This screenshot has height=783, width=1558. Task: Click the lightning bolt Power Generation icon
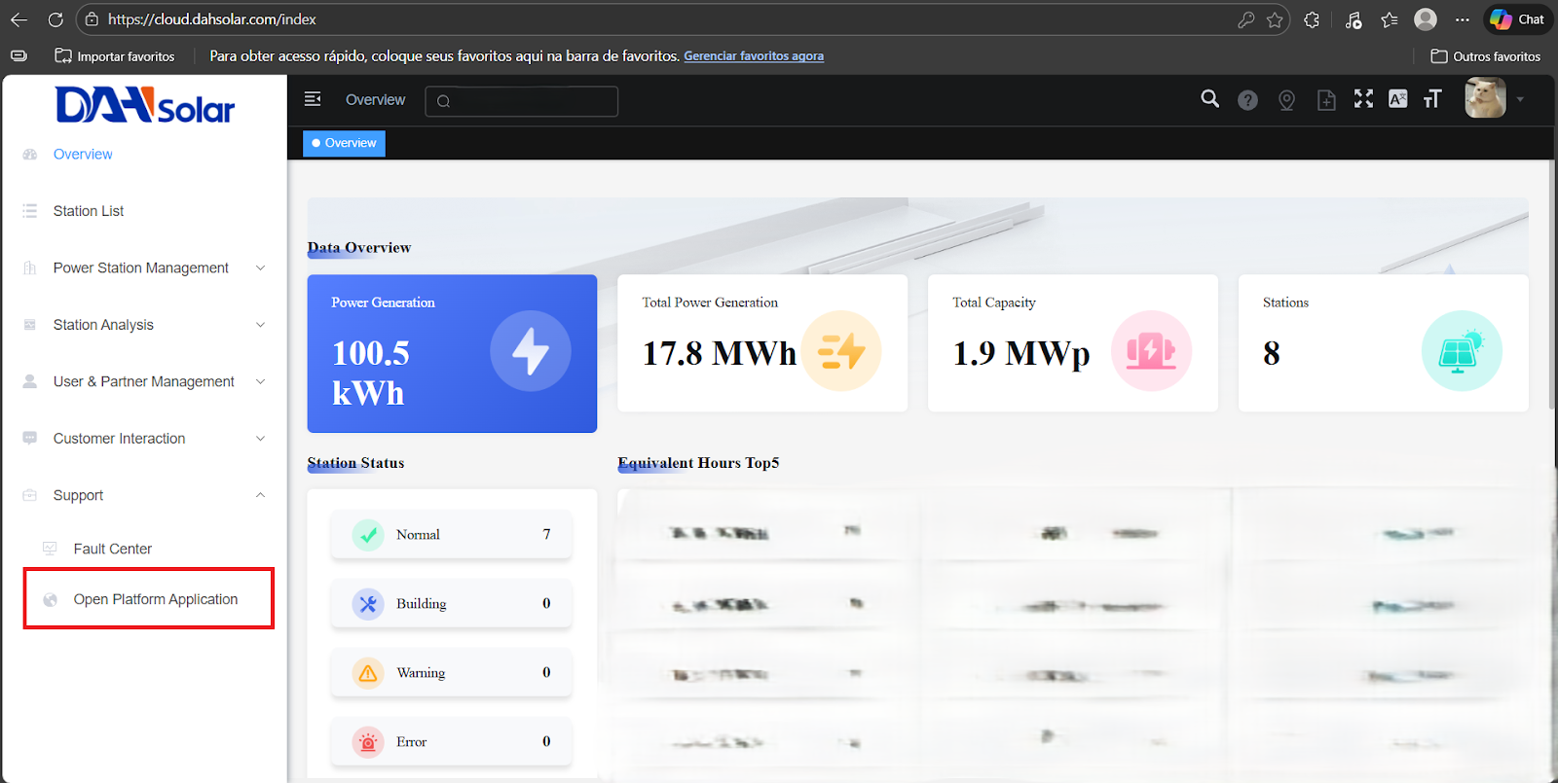(530, 351)
